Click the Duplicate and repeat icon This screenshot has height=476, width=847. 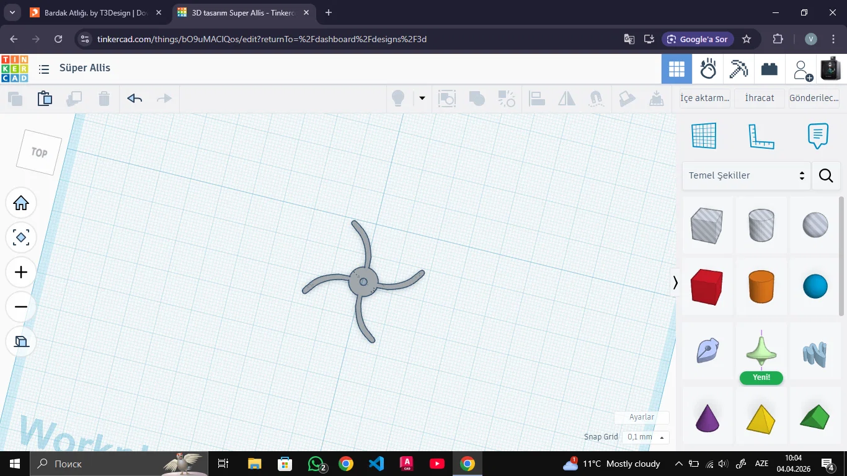[74, 99]
